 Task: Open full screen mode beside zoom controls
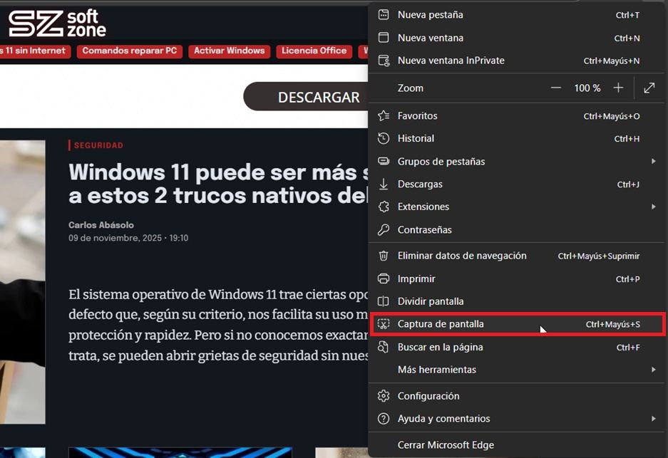[649, 88]
